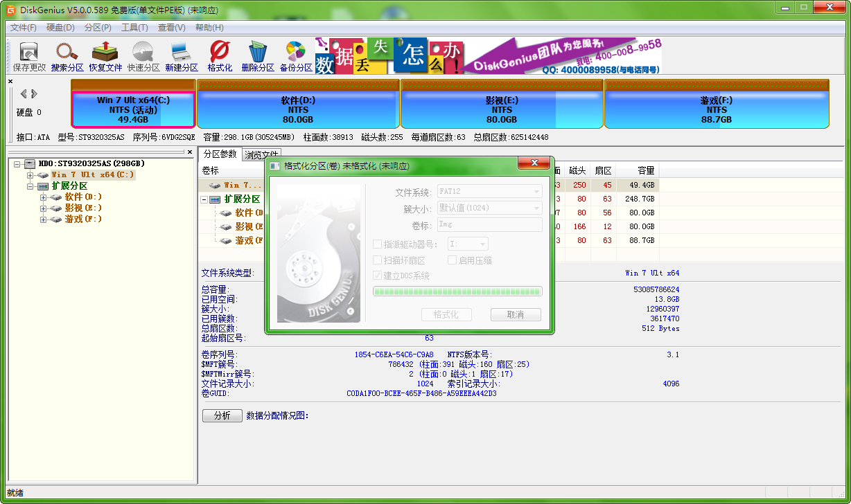Image resolution: width=851 pixels, height=504 pixels.
Task: Expand 影视(E:) node in the tree
Action: (44, 208)
